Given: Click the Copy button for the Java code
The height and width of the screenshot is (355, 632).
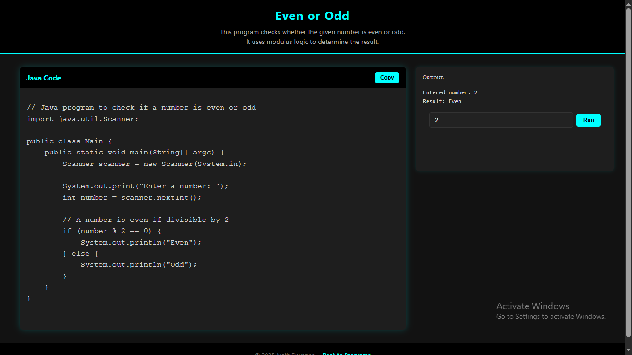Looking at the screenshot, I should pyautogui.click(x=387, y=77).
